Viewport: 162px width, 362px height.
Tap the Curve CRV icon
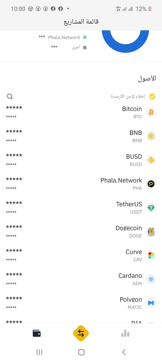pyautogui.click(x=151, y=256)
